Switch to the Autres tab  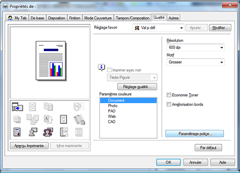(x=174, y=18)
